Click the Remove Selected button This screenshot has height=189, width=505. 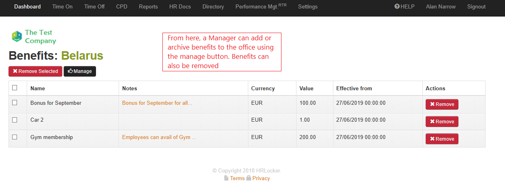[35, 71]
